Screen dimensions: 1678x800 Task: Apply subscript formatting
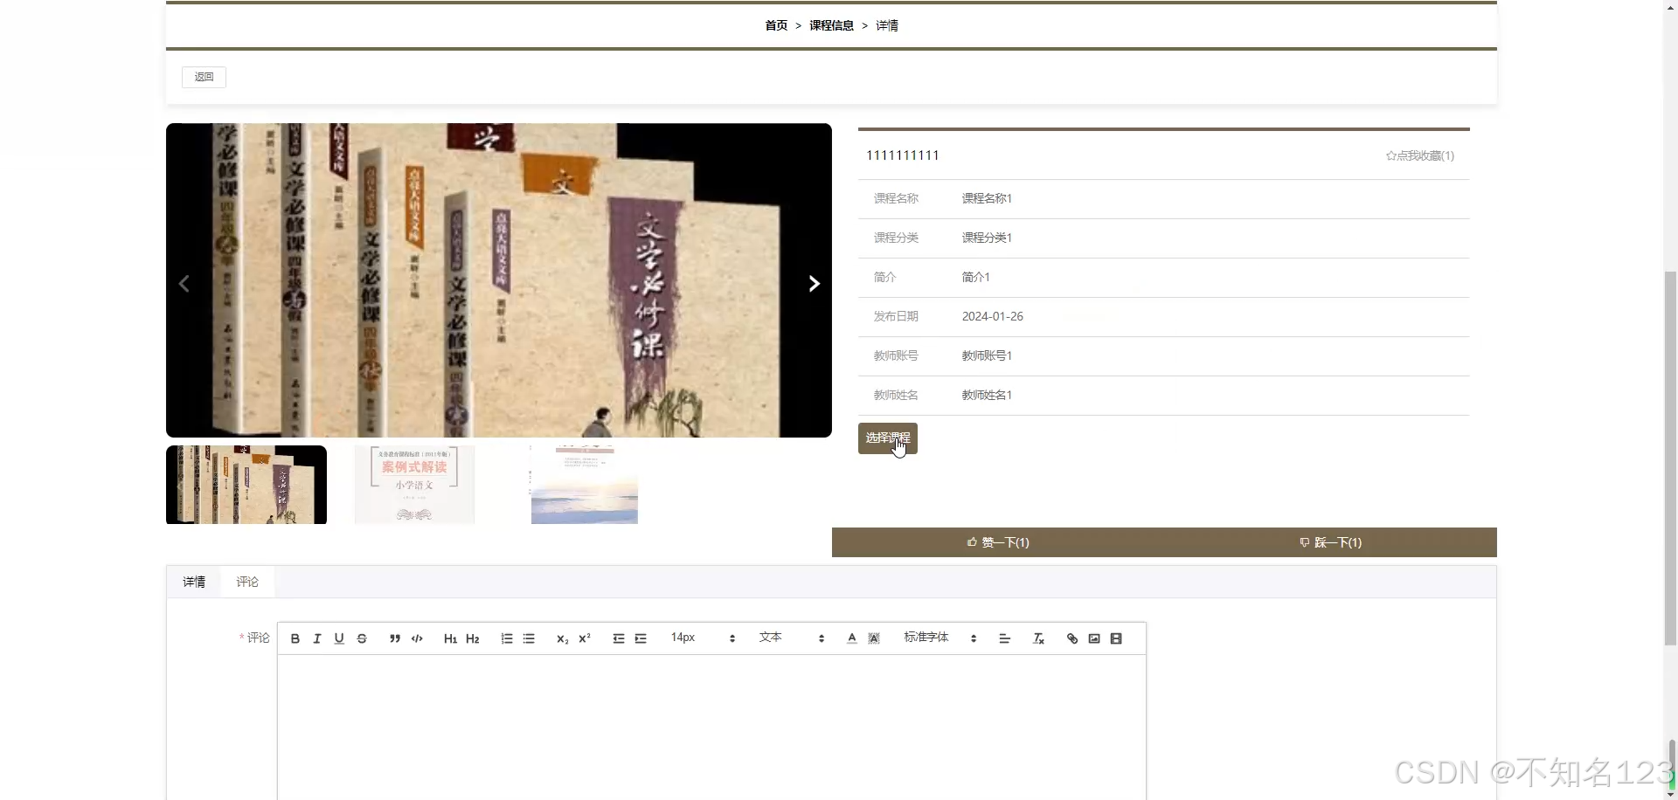(x=562, y=638)
